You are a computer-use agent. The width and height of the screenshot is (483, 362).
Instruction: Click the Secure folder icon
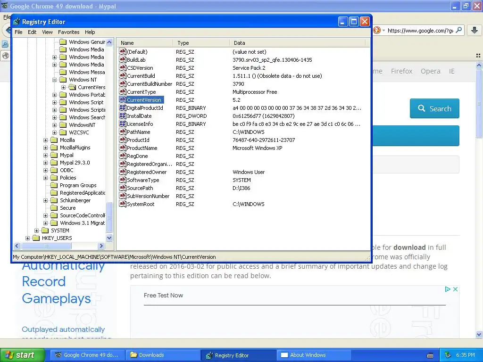pyautogui.click(x=54, y=208)
